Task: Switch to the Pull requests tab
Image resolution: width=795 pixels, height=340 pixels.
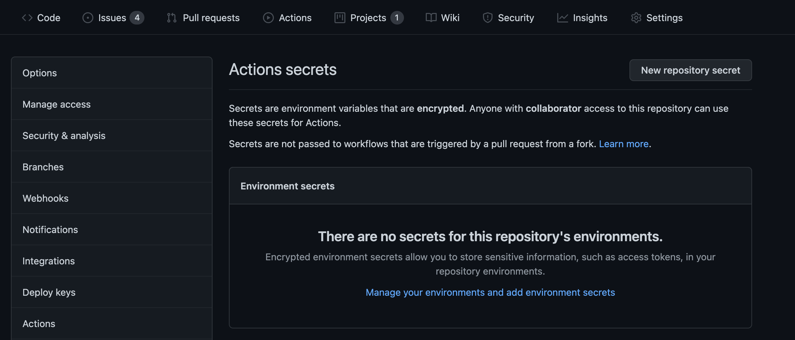Action: (x=211, y=17)
